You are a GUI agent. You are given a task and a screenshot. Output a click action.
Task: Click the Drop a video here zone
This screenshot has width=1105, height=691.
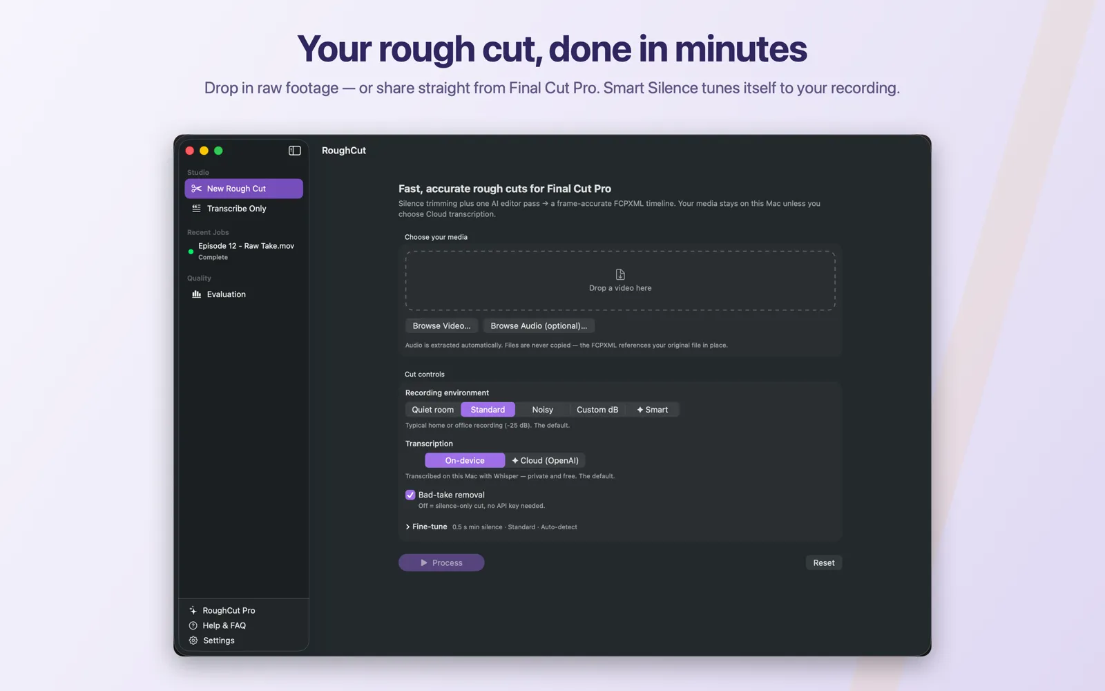pos(620,281)
